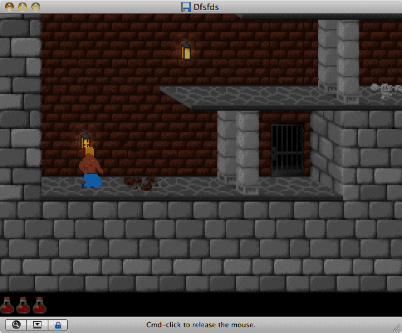Click the minimize window button in title bar

coord(23,7)
